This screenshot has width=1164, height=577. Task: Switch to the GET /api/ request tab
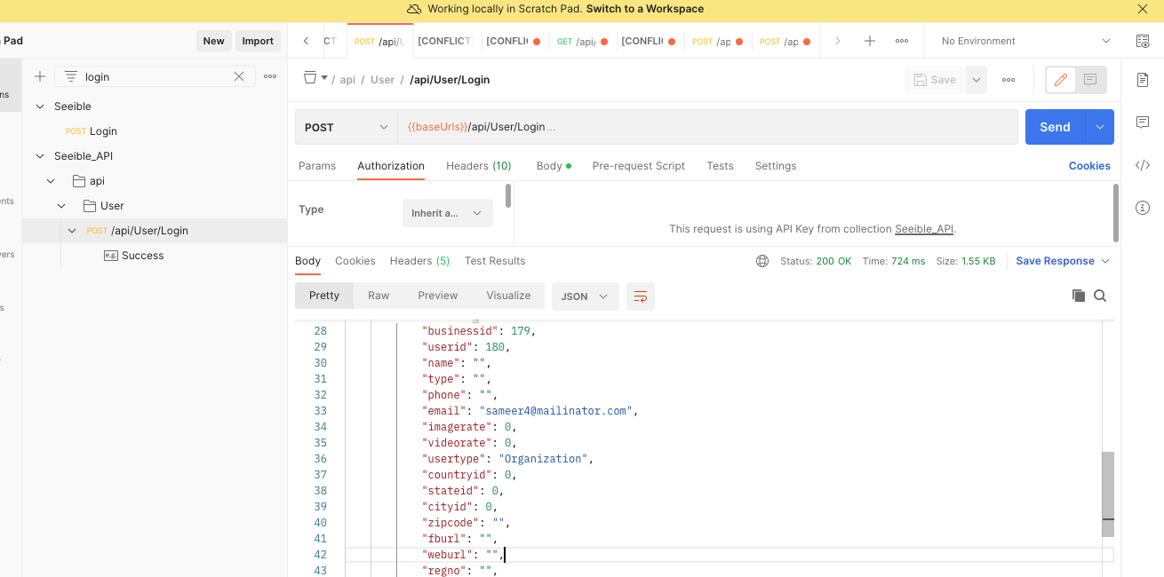click(x=582, y=41)
